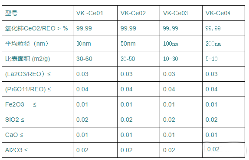Select the VK-Ce02 column header
The height and width of the screenshot is (160, 249).
coord(138,13)
